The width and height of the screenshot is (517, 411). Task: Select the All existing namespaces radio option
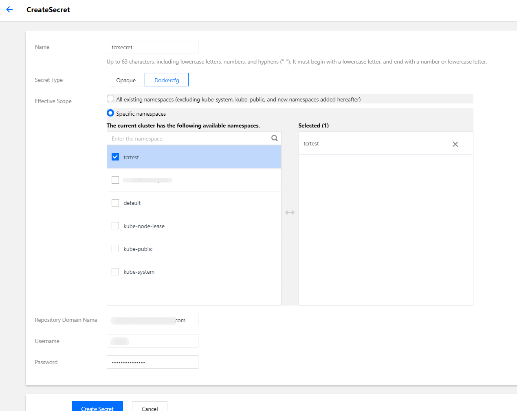tap(110, 99)
